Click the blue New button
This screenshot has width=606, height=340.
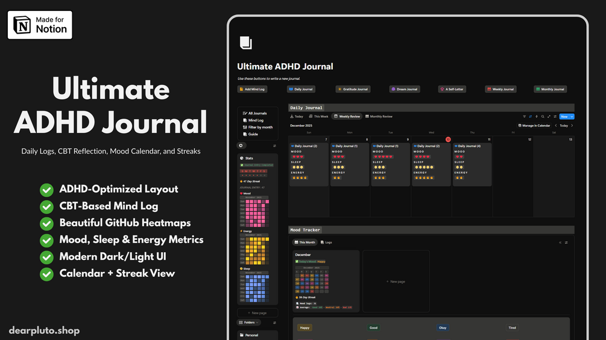point(564,116)
